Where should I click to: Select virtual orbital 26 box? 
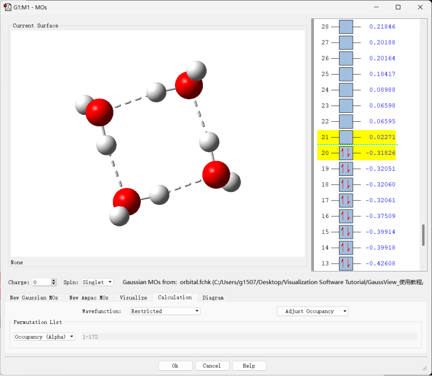[346, 58]
